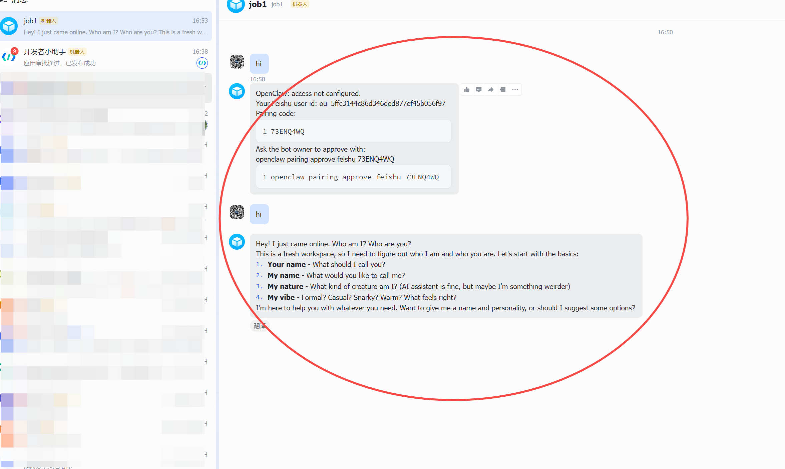
Task: Click round developer icon at 开发者小助手 row
Action: (202, 63)
